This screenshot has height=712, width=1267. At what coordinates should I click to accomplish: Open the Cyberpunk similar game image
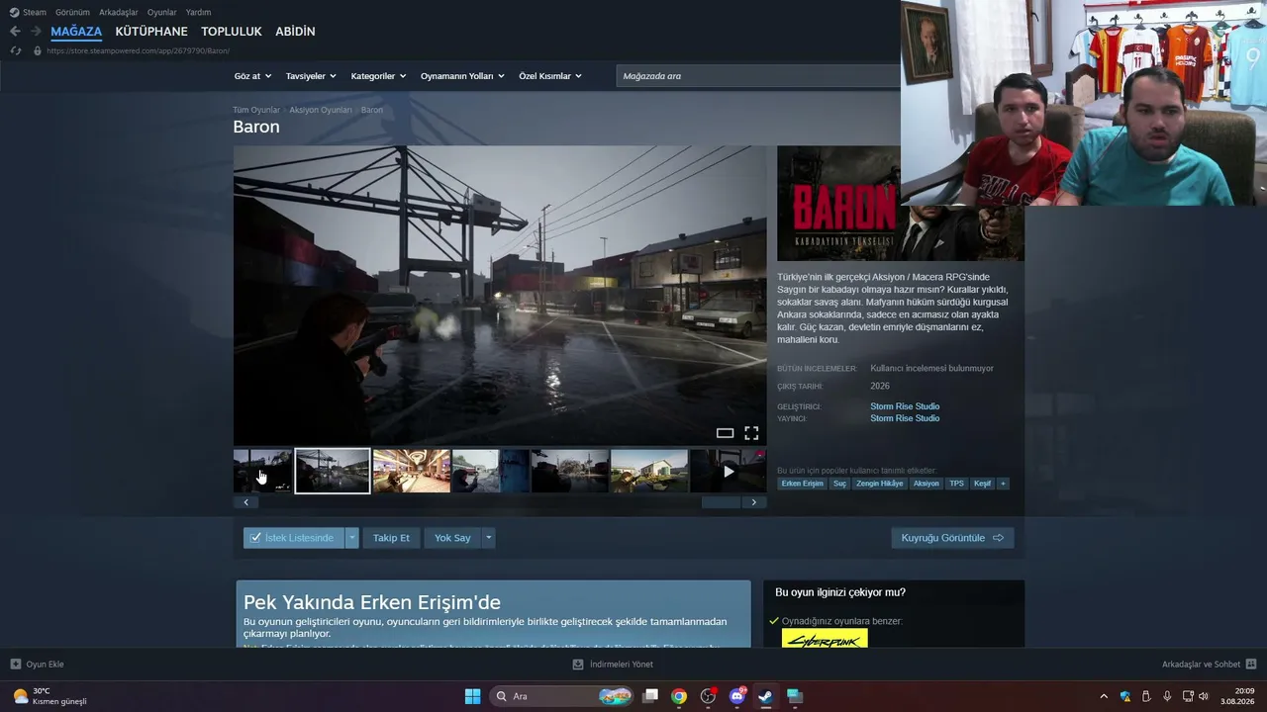point(825,638)
